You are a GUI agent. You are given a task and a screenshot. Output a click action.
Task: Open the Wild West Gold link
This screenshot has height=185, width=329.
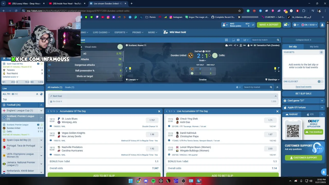175,32
